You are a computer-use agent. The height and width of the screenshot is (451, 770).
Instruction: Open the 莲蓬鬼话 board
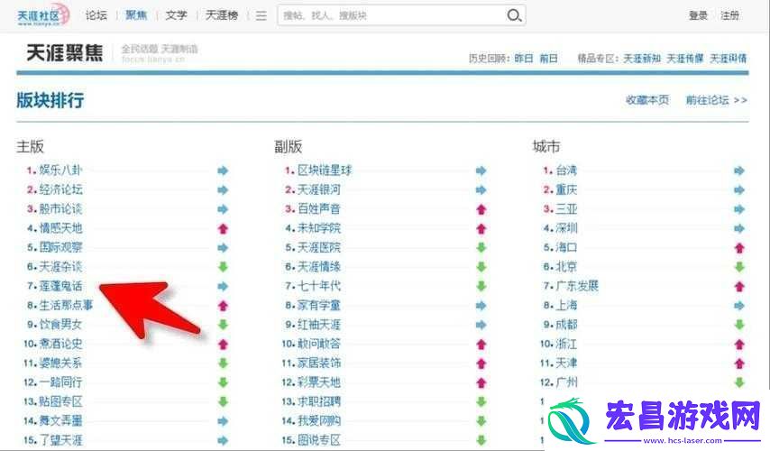(61, 286)
